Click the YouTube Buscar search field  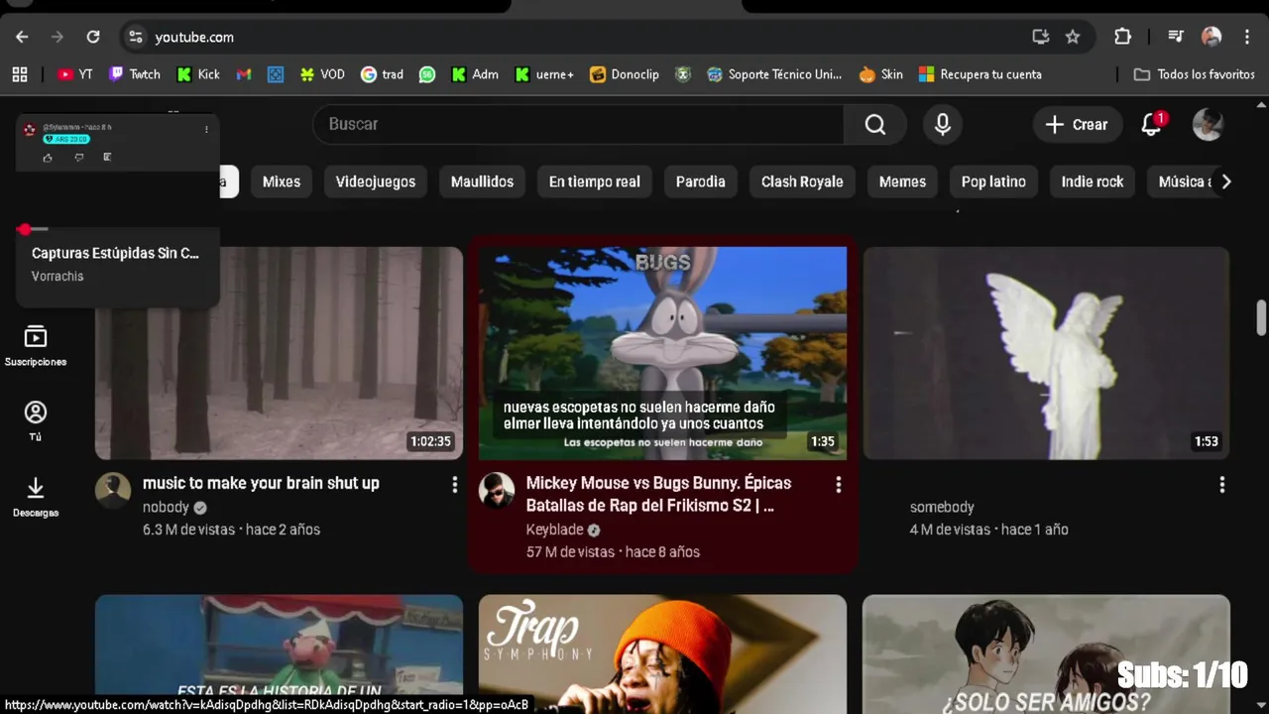(x=578, y=124)
